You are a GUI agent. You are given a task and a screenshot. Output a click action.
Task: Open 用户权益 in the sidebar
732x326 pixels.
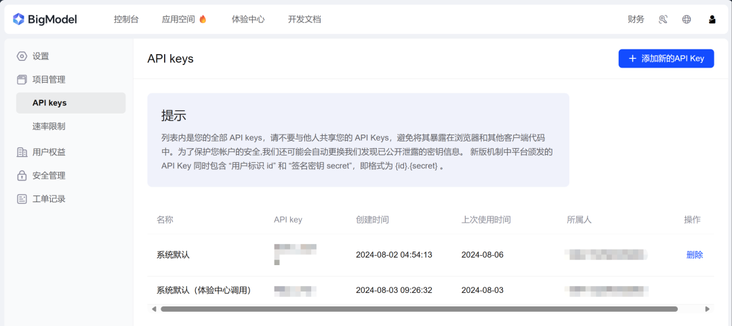click(49, 152)
